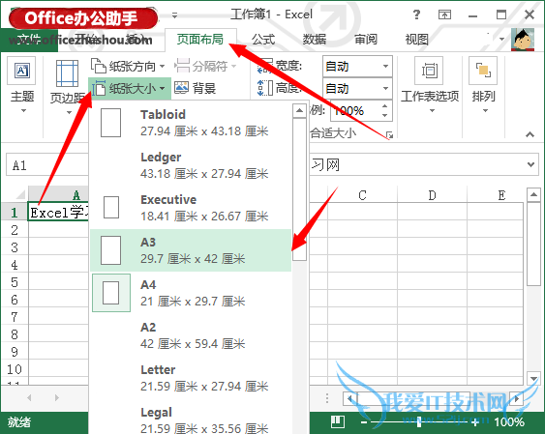Select column C header

coord(362,195)
